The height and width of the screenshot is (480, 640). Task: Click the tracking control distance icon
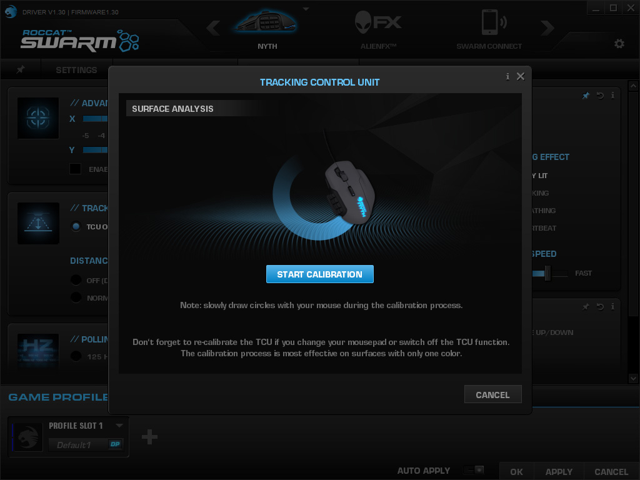38,223
